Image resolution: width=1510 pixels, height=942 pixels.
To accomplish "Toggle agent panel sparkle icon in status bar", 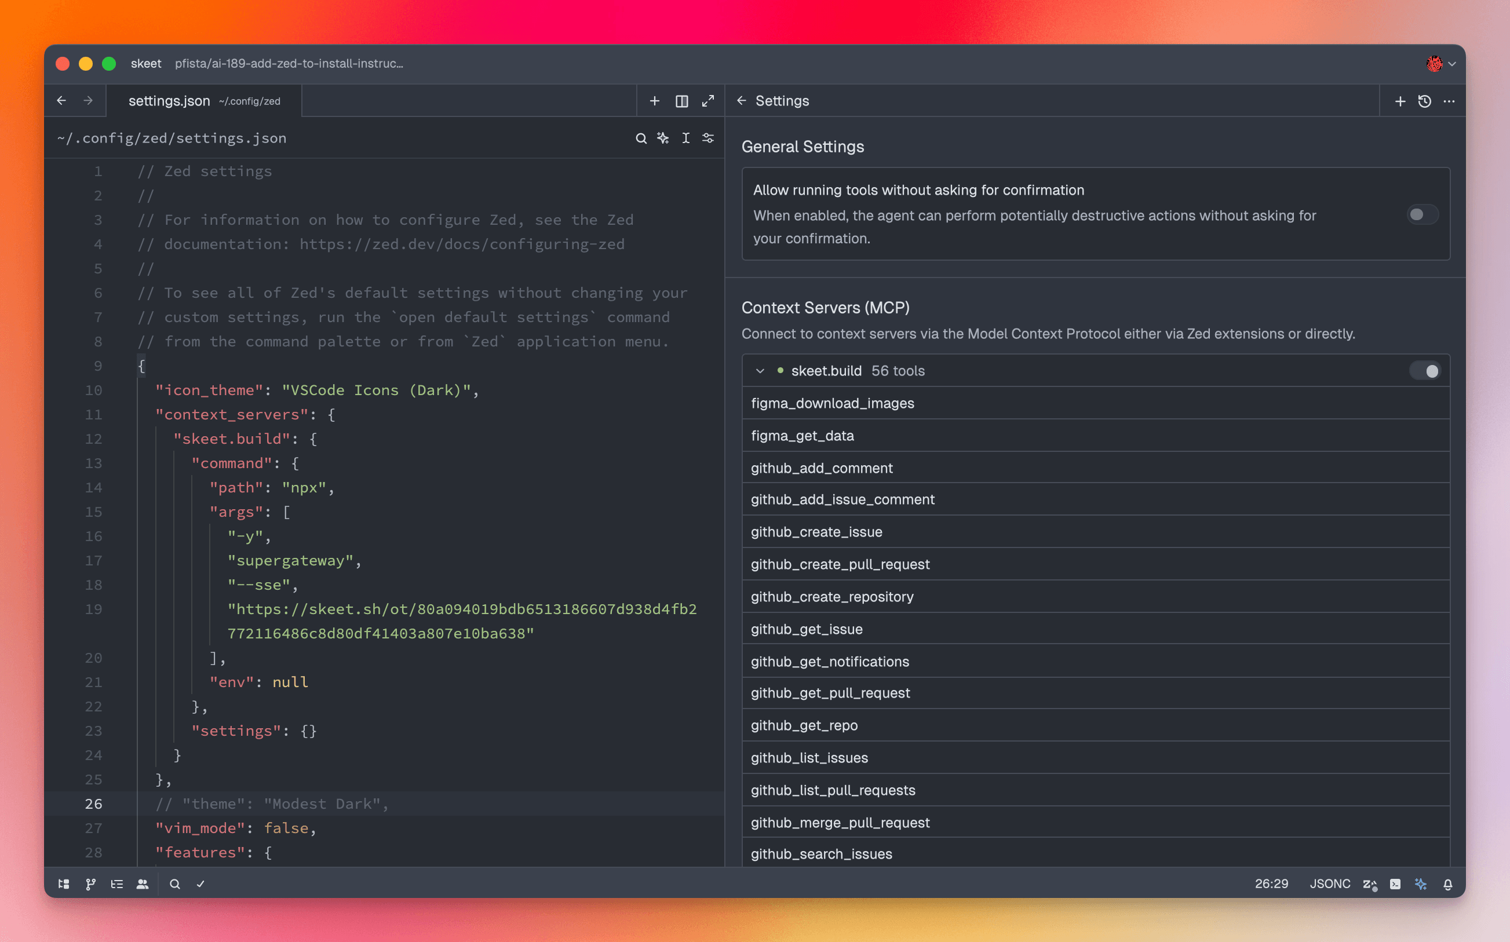I will coord(1421,884).
